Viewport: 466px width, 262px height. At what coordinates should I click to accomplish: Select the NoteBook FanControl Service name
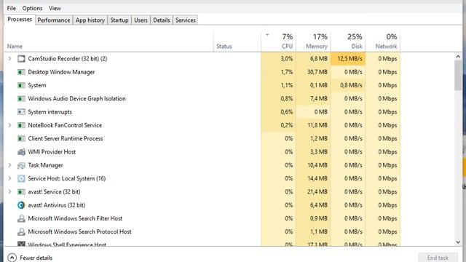click(65, 125)
